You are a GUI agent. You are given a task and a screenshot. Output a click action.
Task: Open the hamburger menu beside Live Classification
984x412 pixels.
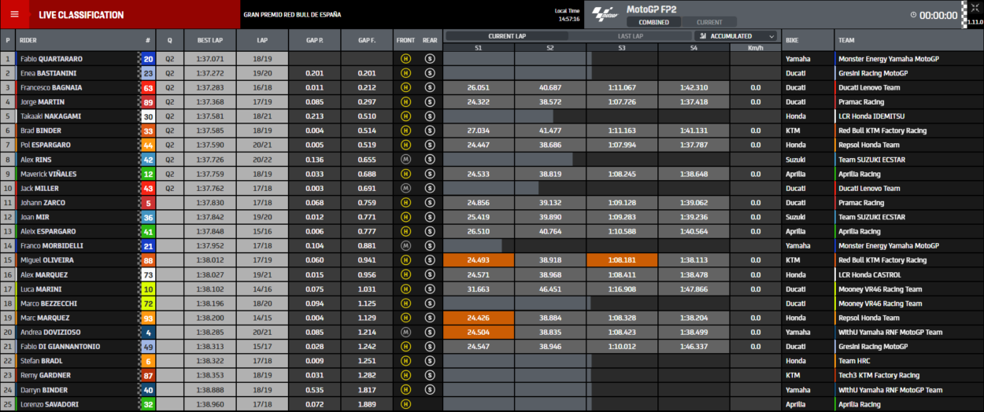[14, 15]
